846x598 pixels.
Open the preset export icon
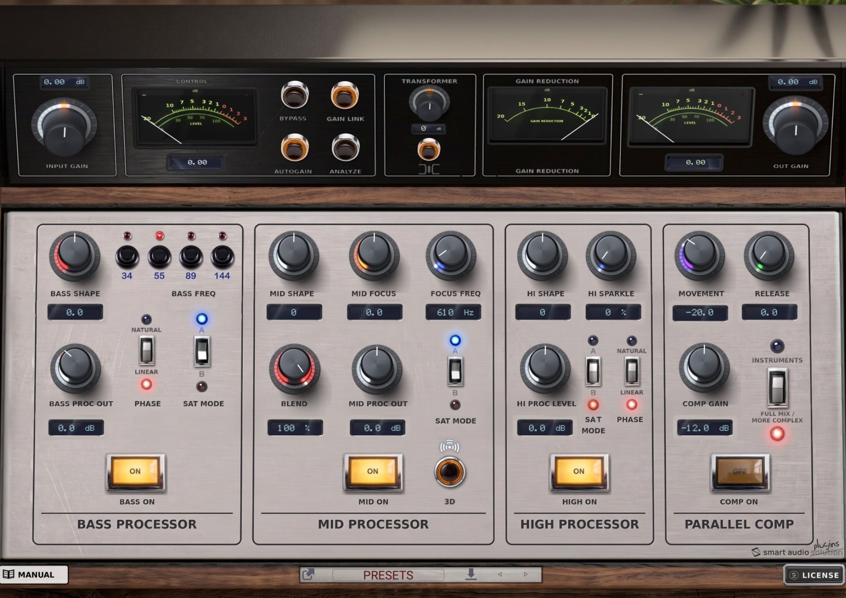[x=308, y=574]
